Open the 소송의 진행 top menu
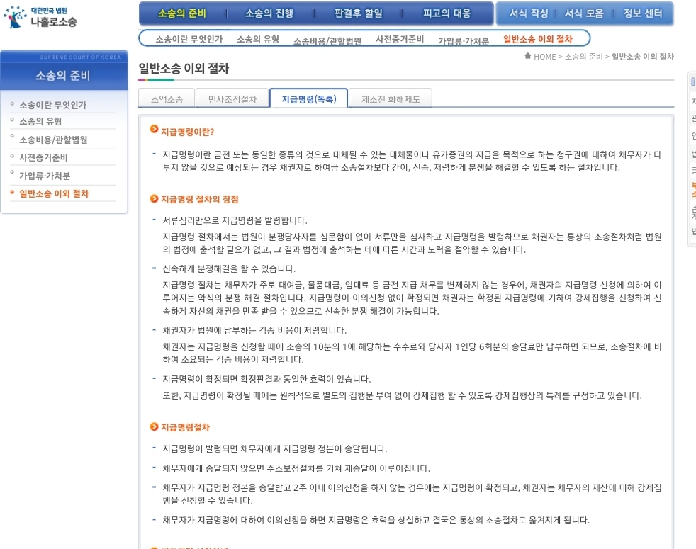The height and width of the screenshot is (549, 696). tap(269, 13)
